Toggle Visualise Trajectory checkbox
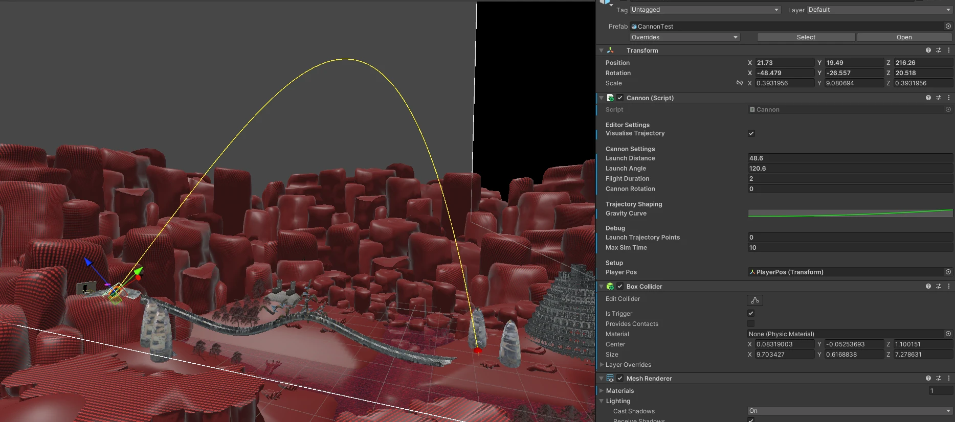This screenshot has width=955, height=422. [x=751, y=133]
